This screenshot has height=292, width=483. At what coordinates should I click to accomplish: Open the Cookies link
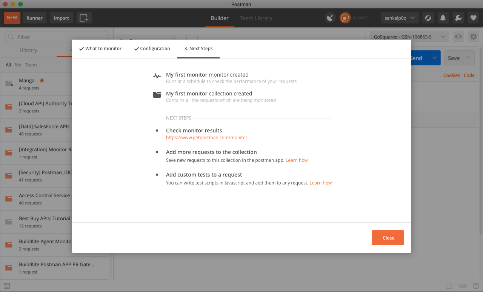point(452,75)
